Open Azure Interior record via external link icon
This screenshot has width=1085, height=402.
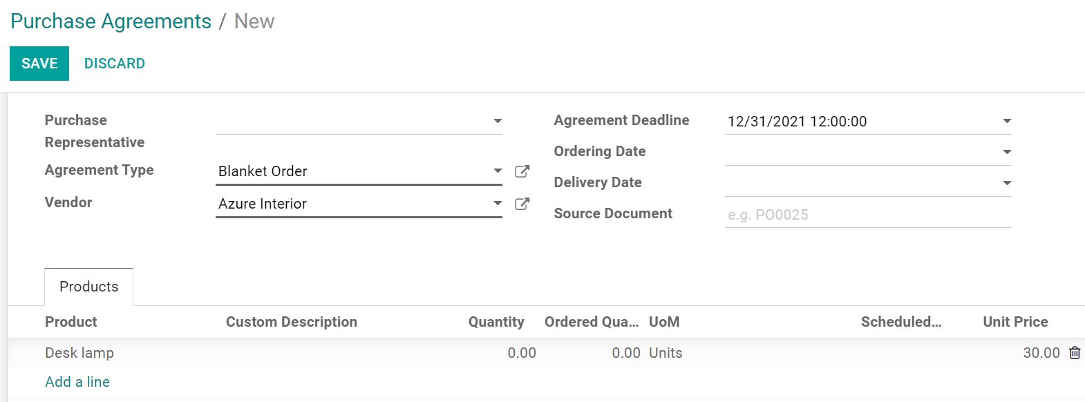point(522,204)
